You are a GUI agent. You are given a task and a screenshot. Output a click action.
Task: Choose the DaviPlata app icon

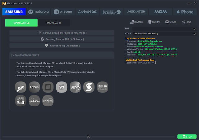(x=48, y=101)
